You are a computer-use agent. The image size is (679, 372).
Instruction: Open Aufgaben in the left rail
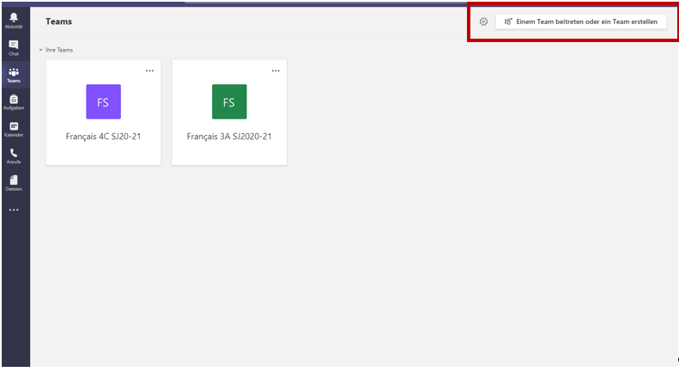point(14,101)
